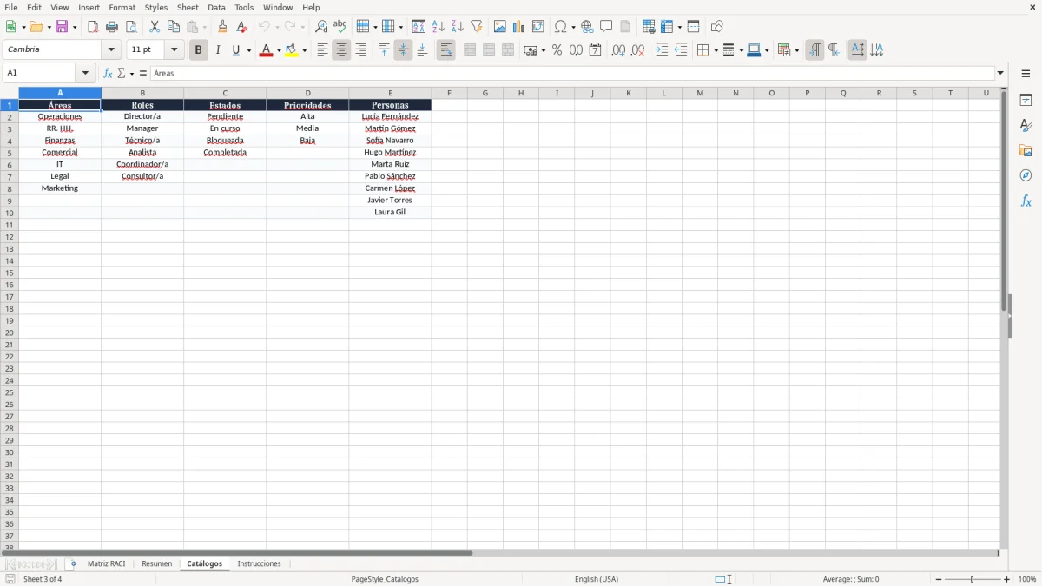The height and width of the screenshot is (586, 1042).
Task: Open the Function Wizard next to Name Box
Action: [109, 73]
